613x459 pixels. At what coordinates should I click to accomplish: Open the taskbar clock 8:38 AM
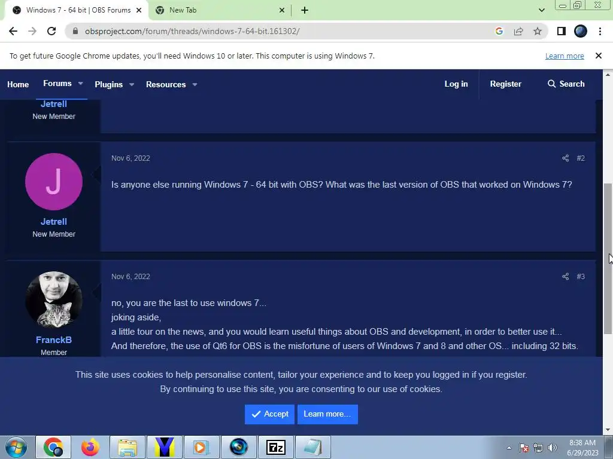(582, 448)
